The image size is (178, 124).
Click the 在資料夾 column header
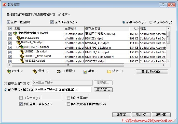click(74, 29)
